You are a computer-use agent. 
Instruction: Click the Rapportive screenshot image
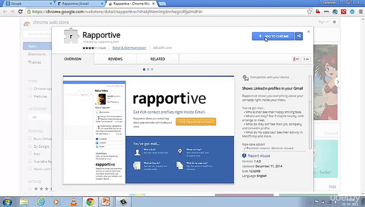[x=148, y=130]
